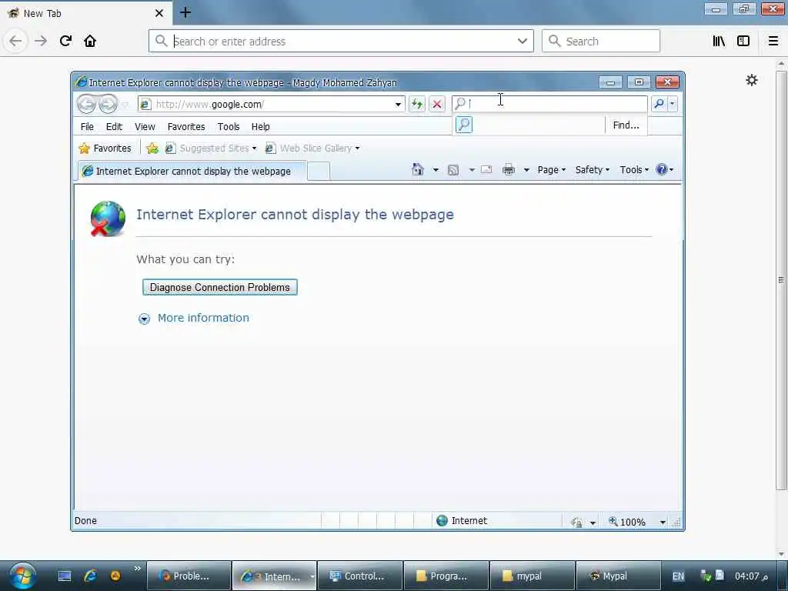Click the Search or enter address field
788x591 pixels.
pos(341,42)
